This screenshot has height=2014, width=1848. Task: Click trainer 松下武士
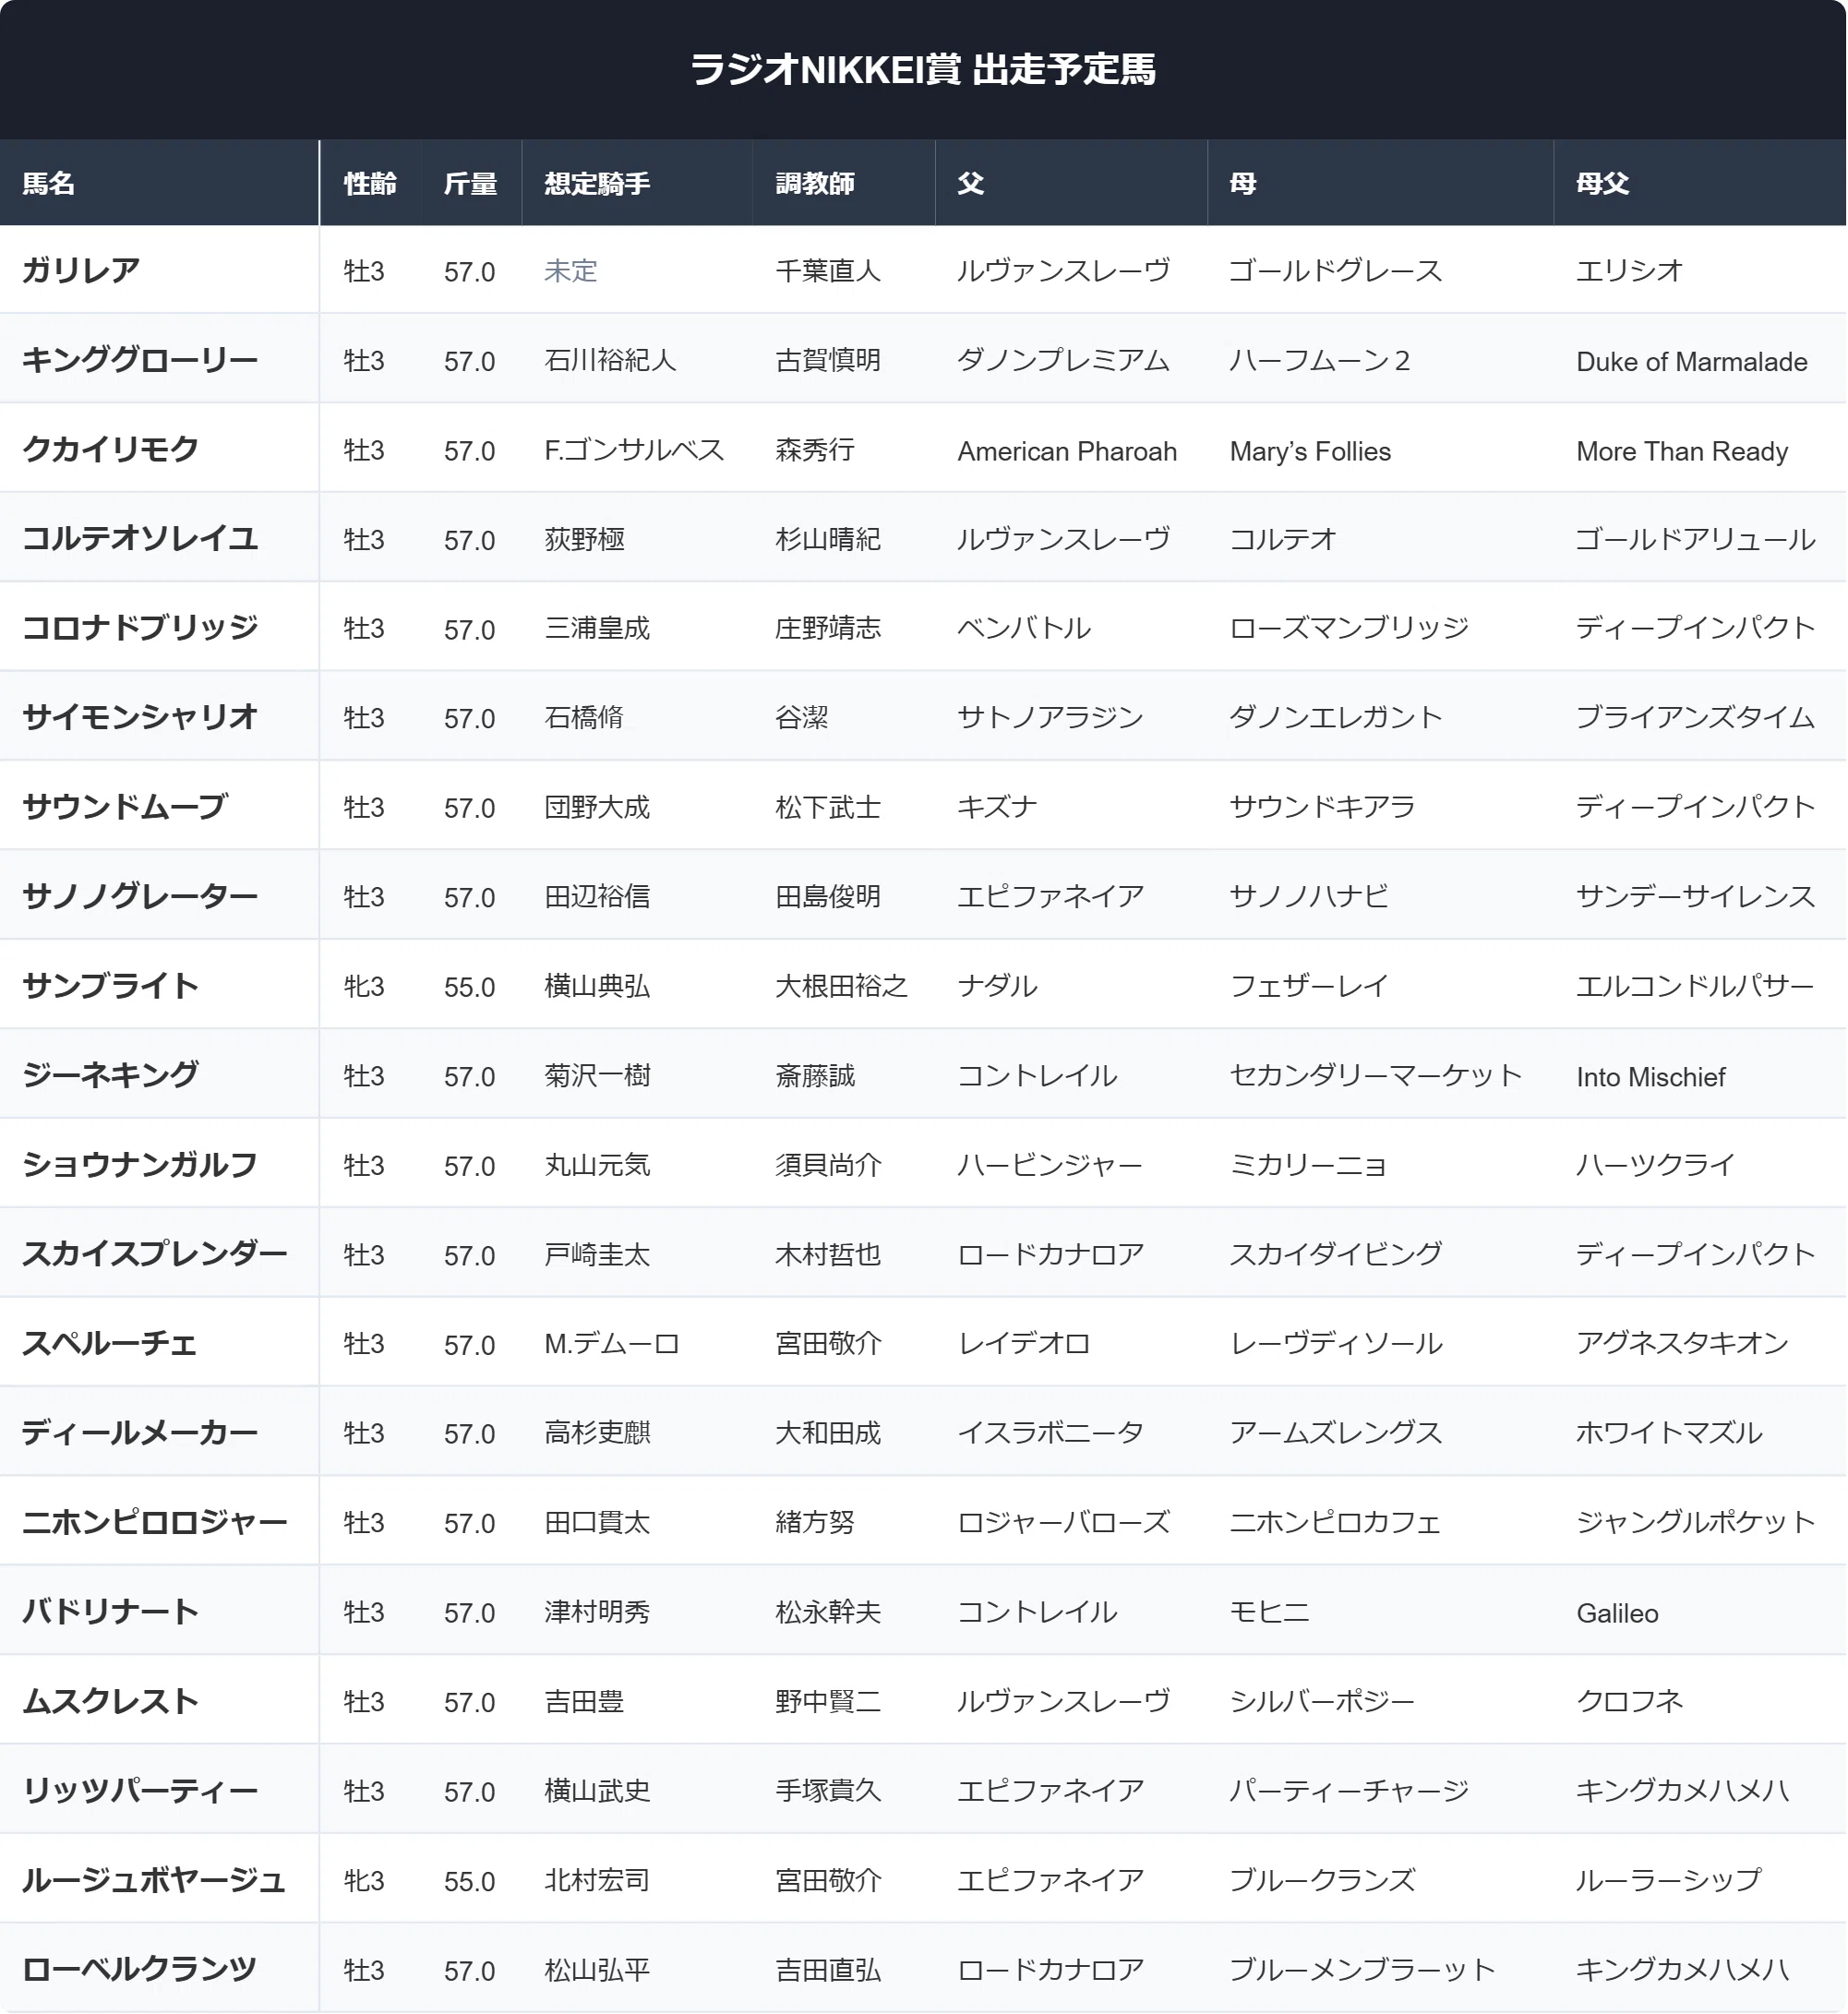coord(828,807)
